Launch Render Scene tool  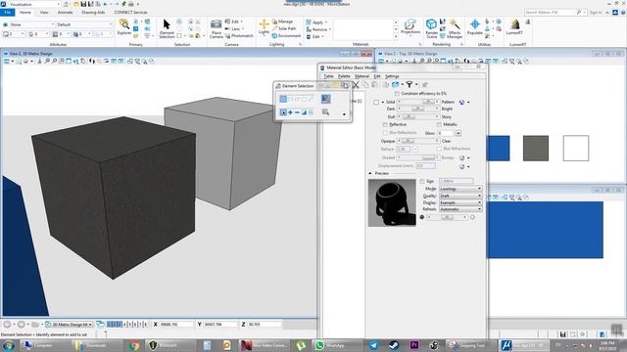[431, 28]
